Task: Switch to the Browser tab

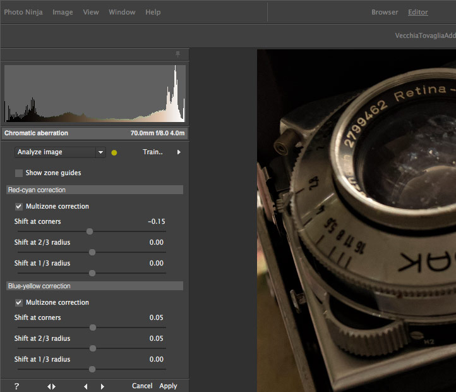Action: (x=385, y=12)
